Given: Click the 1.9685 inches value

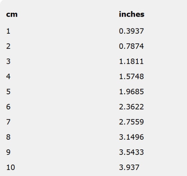Looking at the screenshot, I should click(x=132, y=92).
